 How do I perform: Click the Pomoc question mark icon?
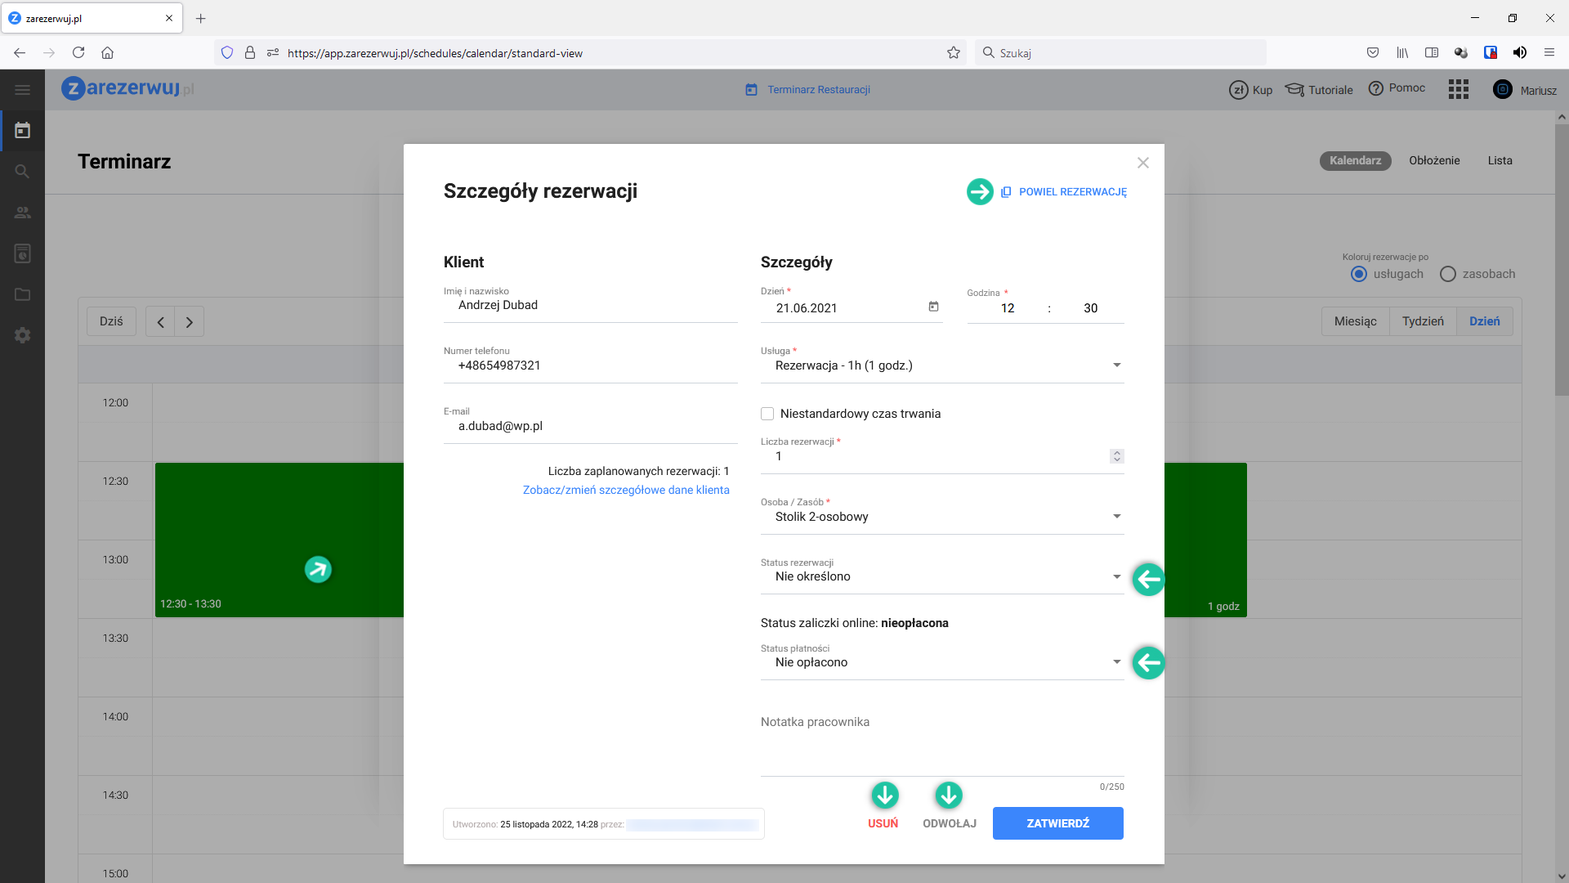(1376, 88)
